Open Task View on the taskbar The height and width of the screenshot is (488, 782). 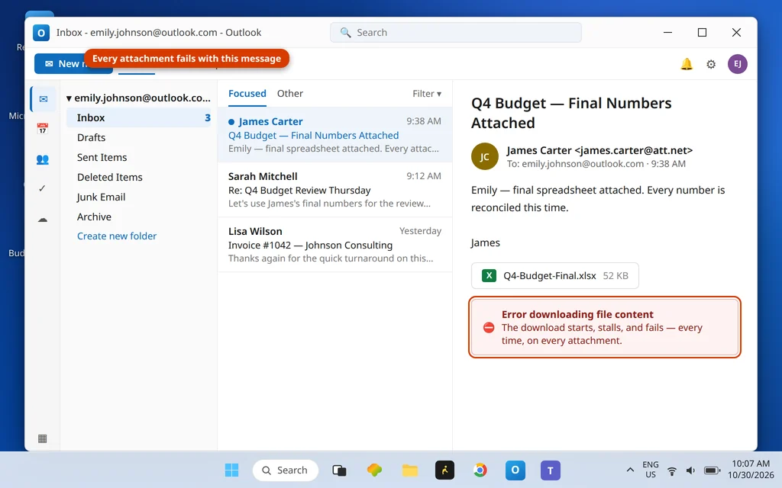tap(339, 470)
